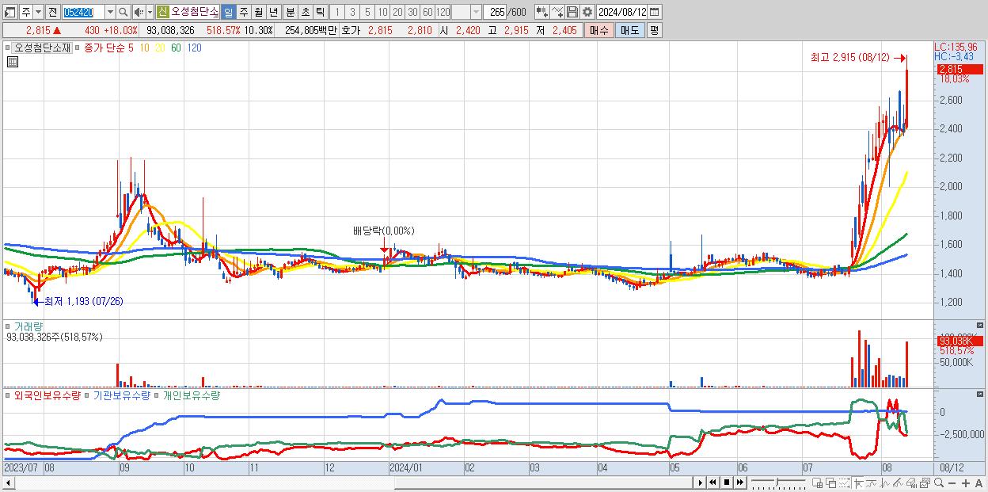Click the 평 button
Viewport: 988px width, 492px height.
click(654, 30)
